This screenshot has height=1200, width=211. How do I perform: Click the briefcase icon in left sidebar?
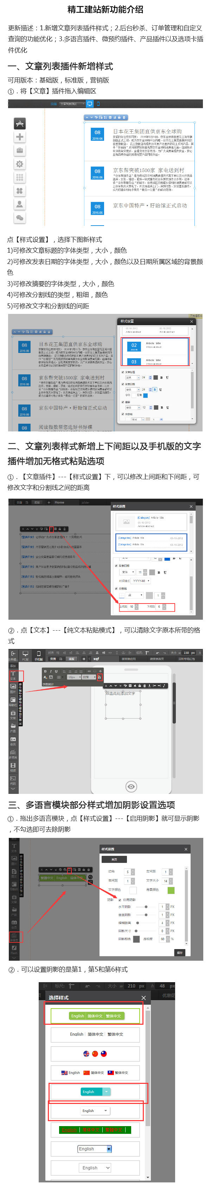coord(20,151)
